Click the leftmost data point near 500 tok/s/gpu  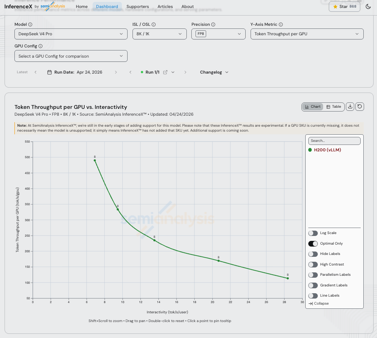click(95, 160)
